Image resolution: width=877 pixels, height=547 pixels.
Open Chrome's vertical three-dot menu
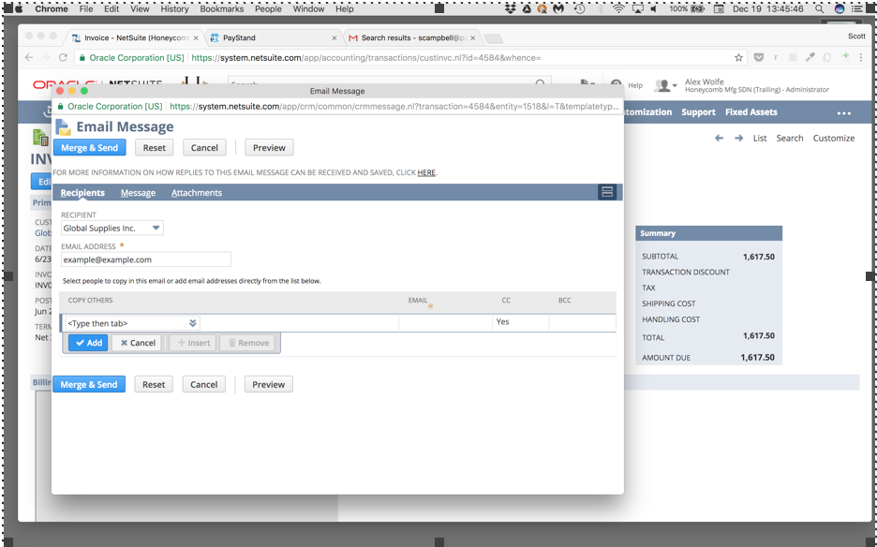coord(861,56)
